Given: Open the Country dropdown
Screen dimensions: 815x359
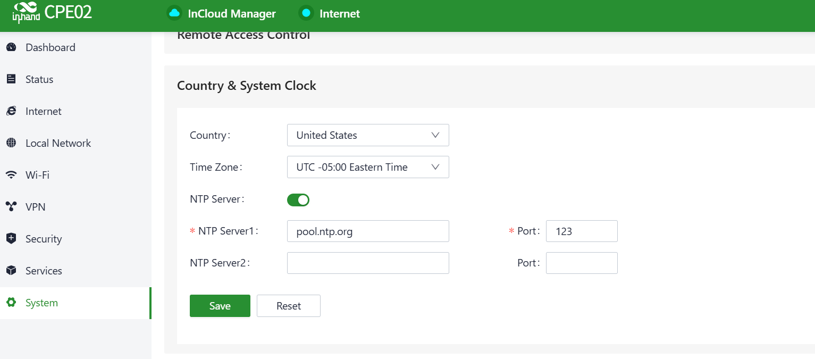Looking at the screenshot, I should [368, 135].
